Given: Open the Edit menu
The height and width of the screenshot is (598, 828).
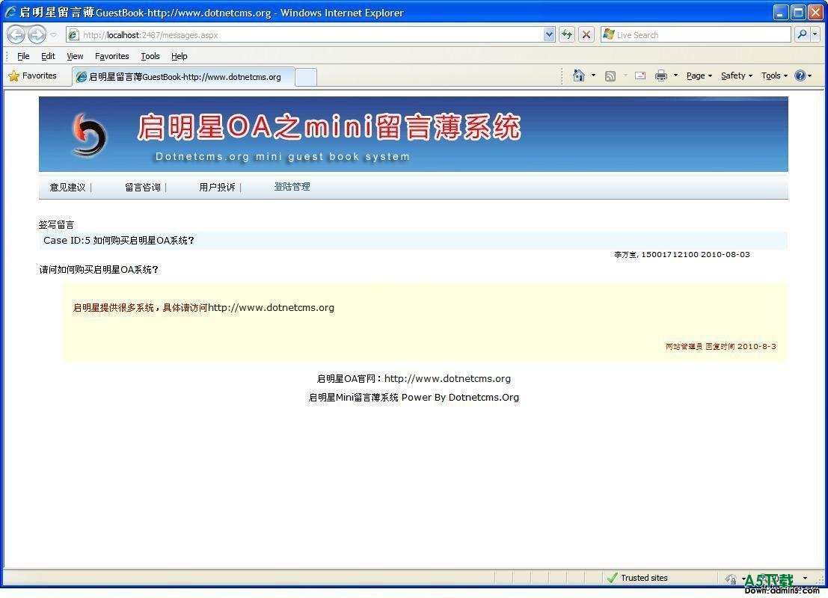Looking at the screenshot, I should click(48, 56).
